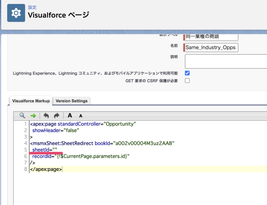Click the 設定 breadcrumb link
267x205 pixels.
pyautogui.click(x=32, y=7)
